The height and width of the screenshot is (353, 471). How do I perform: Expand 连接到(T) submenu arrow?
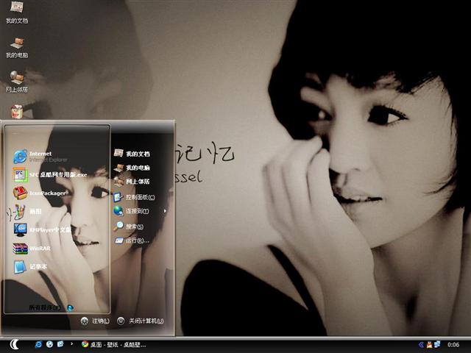click(x=165, y=211)
